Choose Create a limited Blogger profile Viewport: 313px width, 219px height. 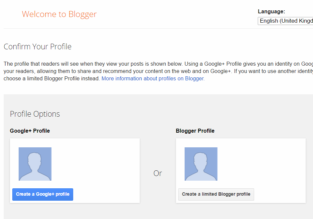[x=216, y=194]
